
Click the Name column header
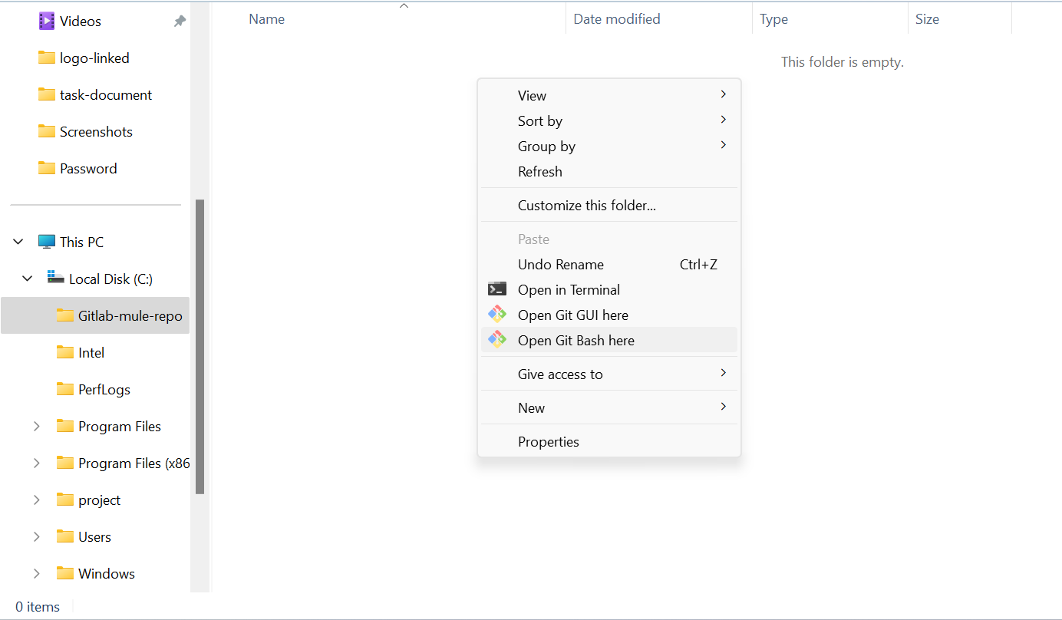point(266,19)
